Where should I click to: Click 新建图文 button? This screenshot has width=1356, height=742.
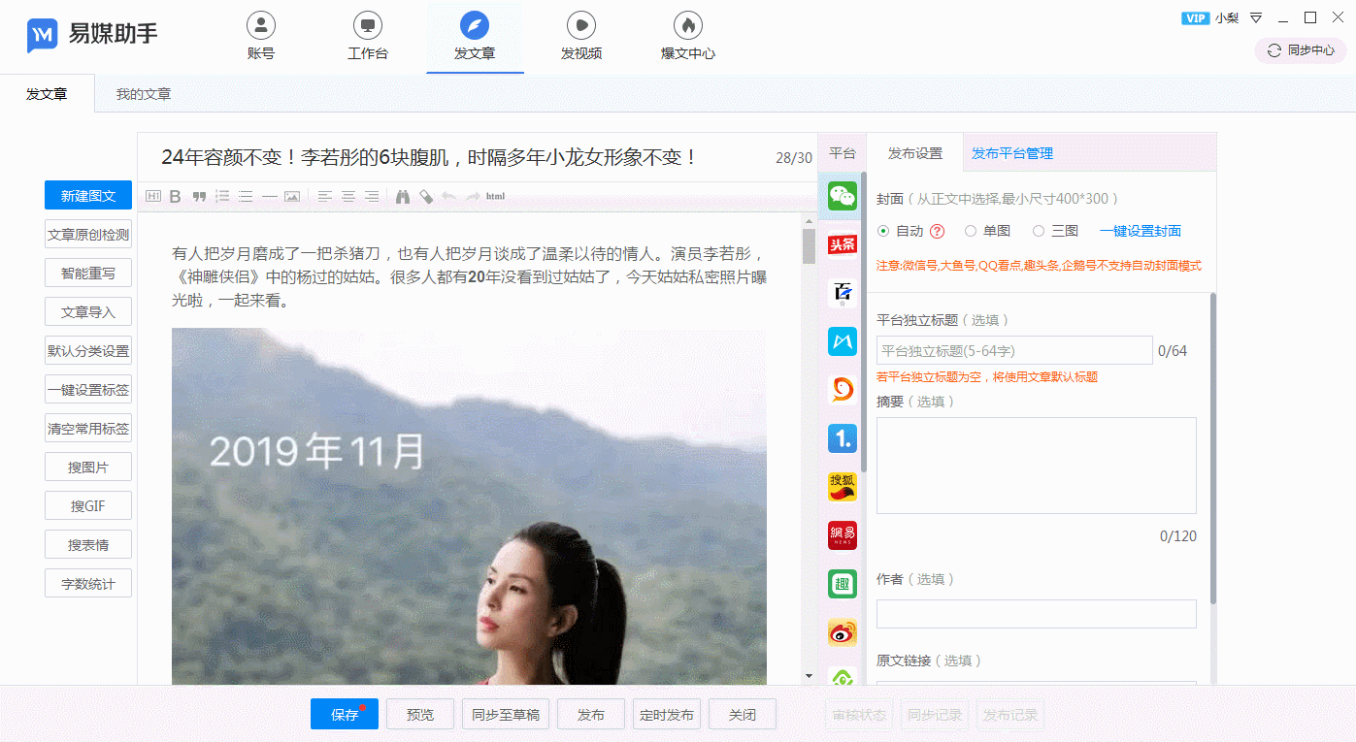point(88,196)
